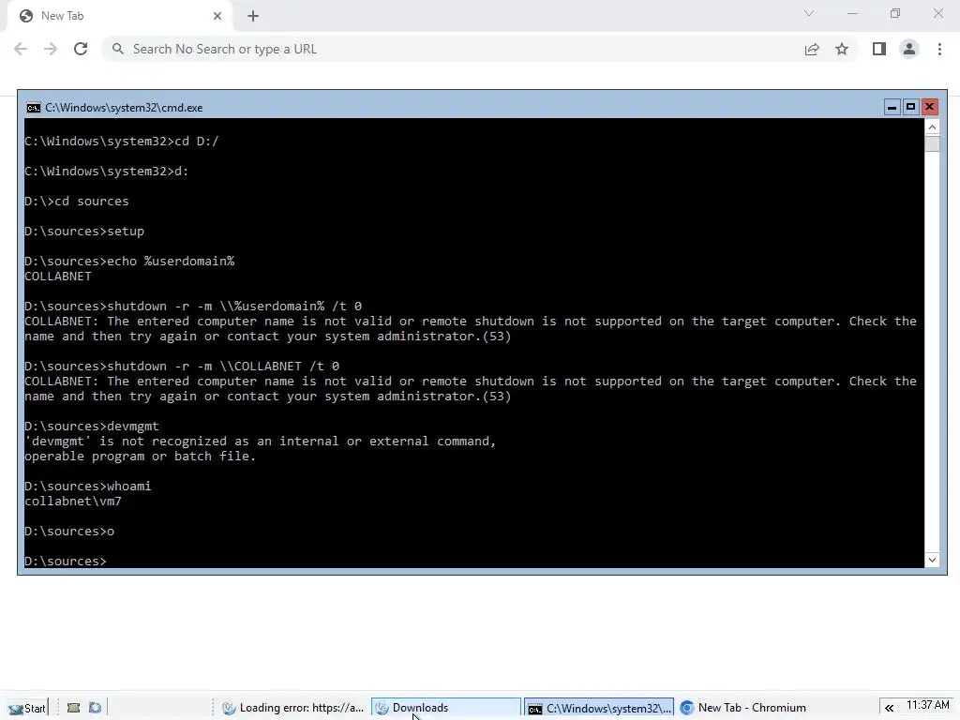Image resolution: width=960 pixels, height=720 pixels.
Task: Minimize the cmd.exe window
Action: 892,107
